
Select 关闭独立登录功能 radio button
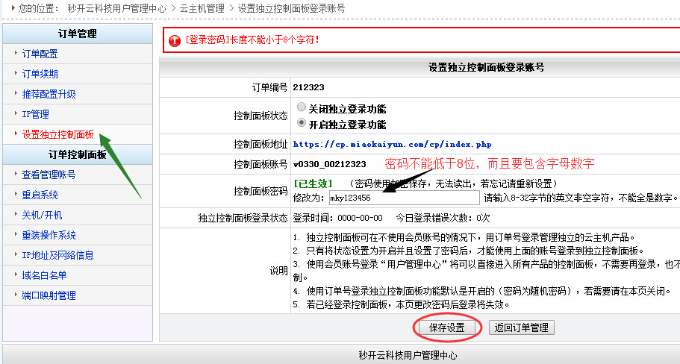[302, 107]
